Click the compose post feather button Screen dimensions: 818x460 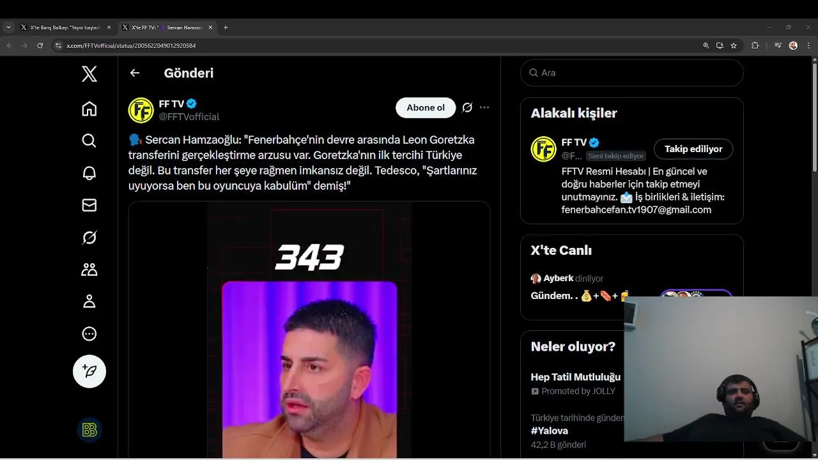pos(89,371)
